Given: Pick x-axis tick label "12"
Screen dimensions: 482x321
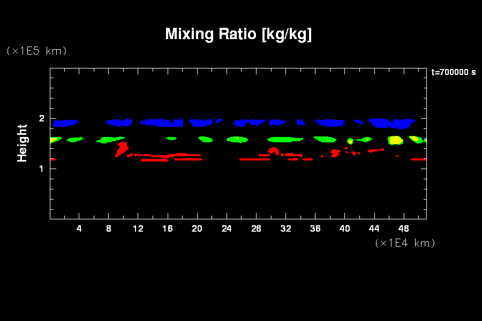Looking at the screenshot, I should pyautogui.click(x=138, y=229).
